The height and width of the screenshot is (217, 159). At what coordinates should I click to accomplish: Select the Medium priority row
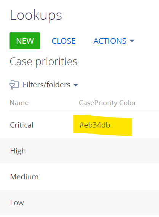pyautogui.click(x=79, y=177)
